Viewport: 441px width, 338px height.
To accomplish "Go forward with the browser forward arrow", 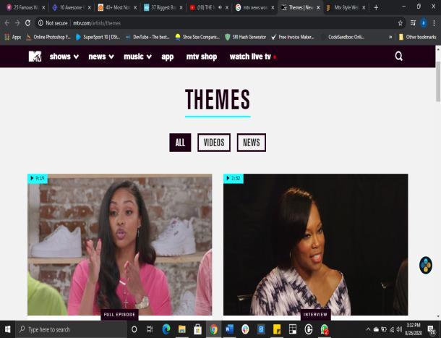I will click(x=17, y=23).
